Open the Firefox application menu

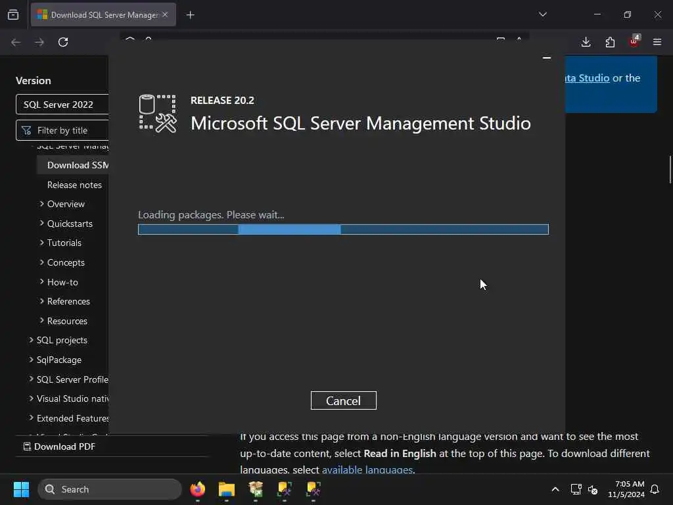(x=657, y=42)
